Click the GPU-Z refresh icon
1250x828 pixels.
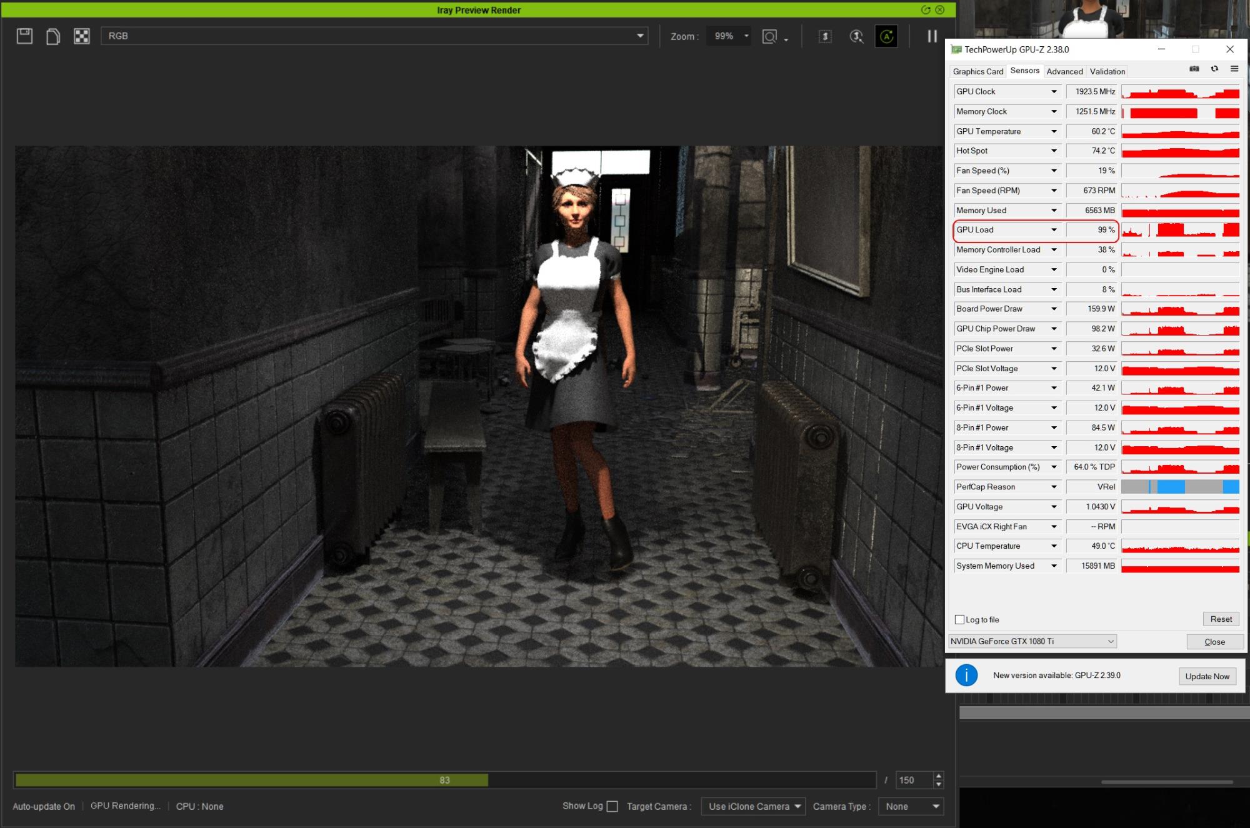point(1214,69)
